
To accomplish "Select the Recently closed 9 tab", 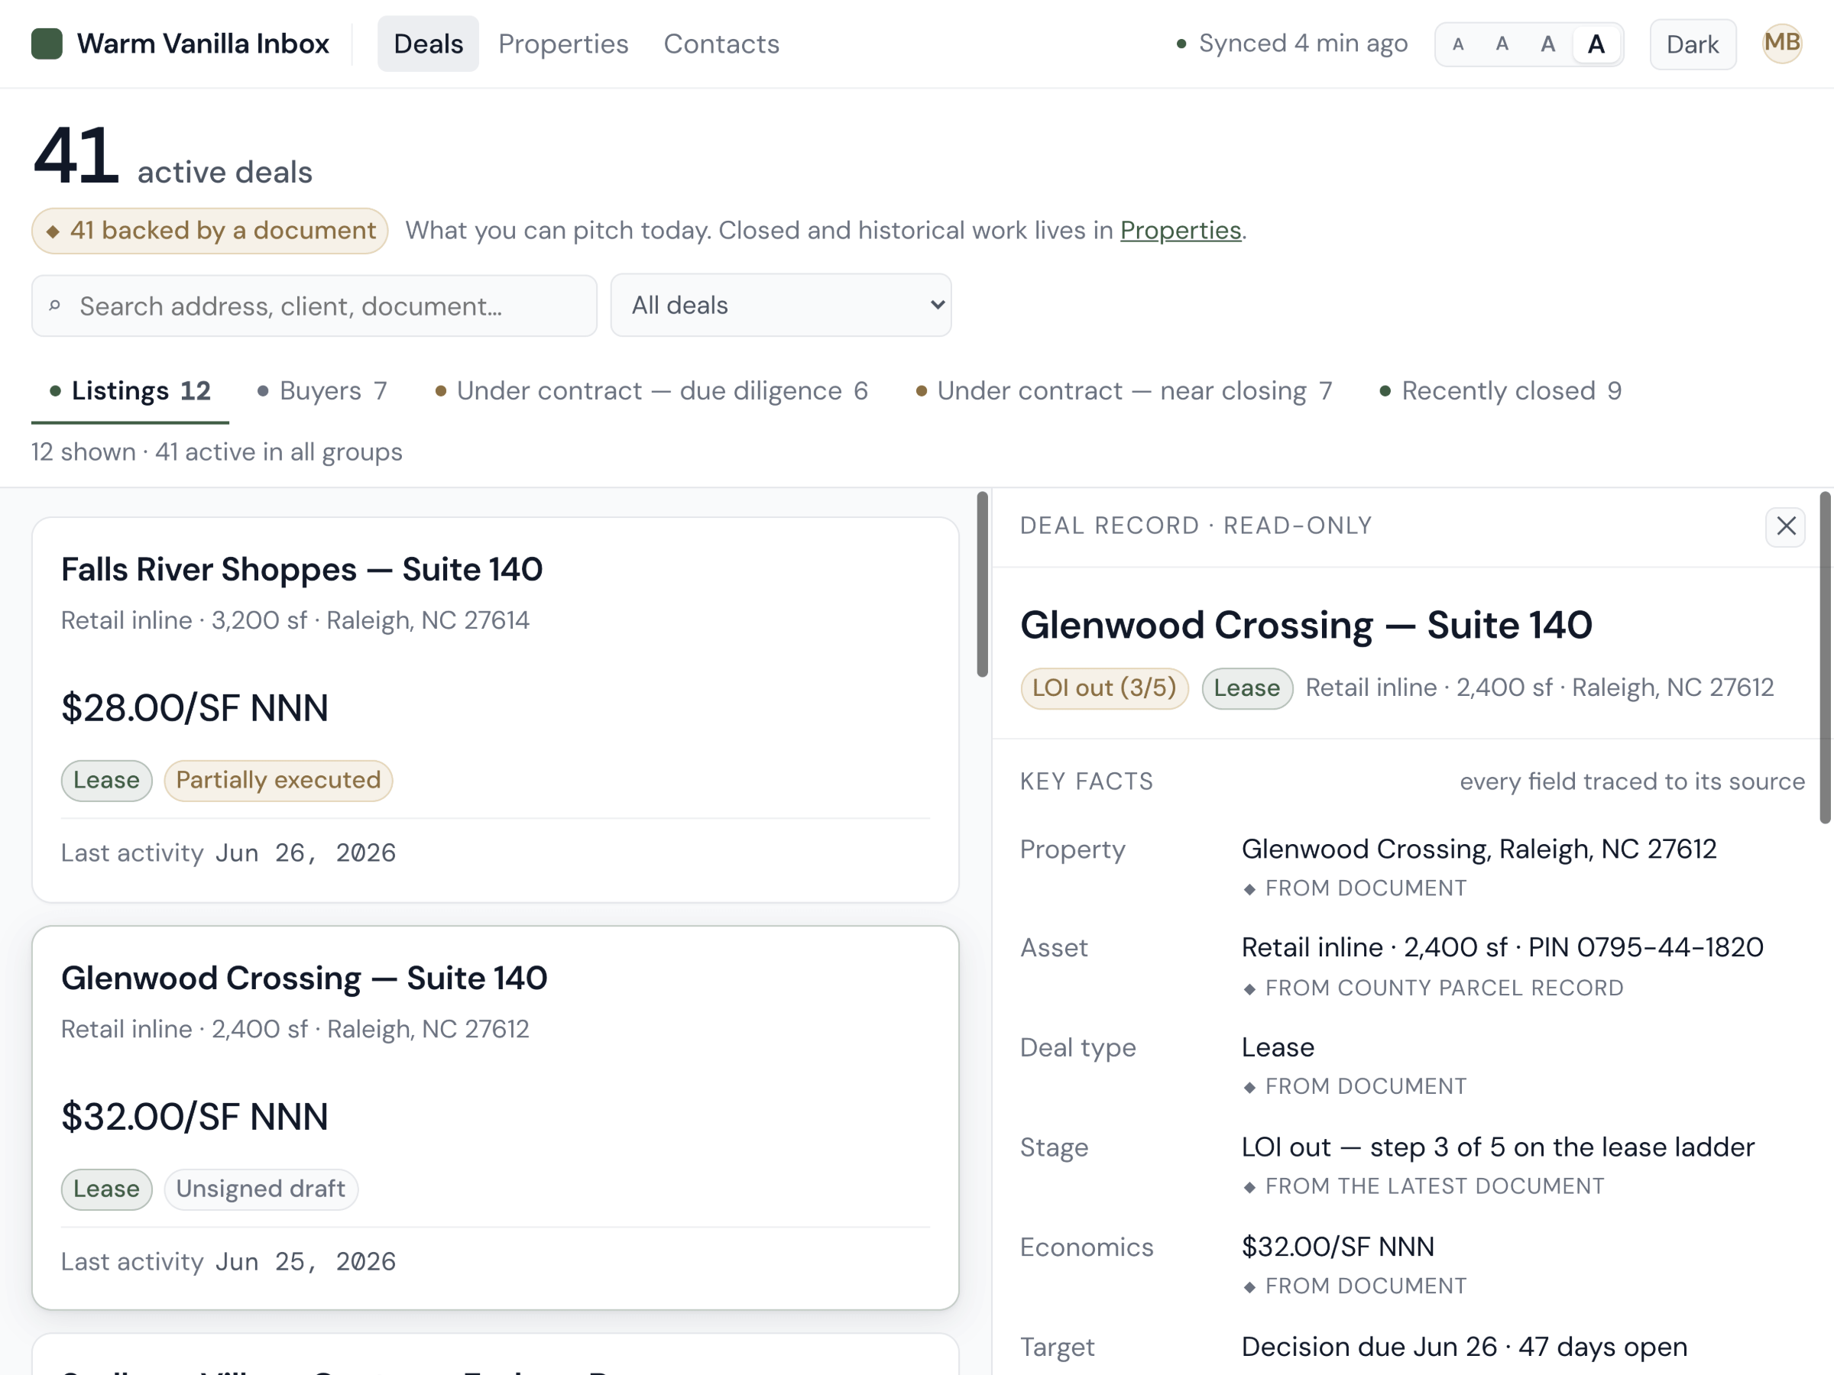I will coord(1500,391).
